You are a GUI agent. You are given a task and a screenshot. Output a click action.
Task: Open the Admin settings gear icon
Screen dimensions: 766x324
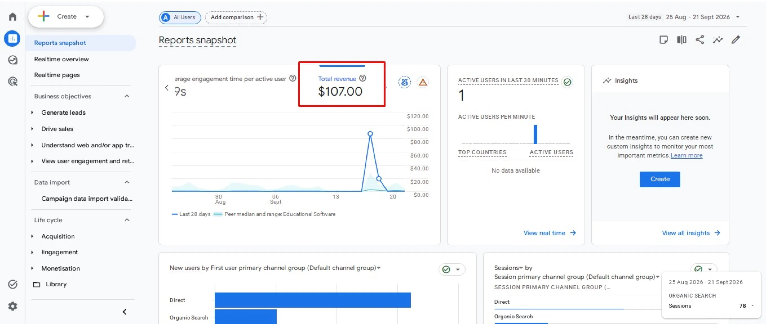(x=12, y=306)
